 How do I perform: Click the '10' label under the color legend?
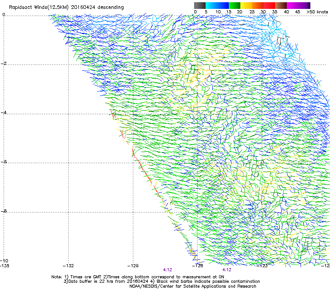point(218,12)
